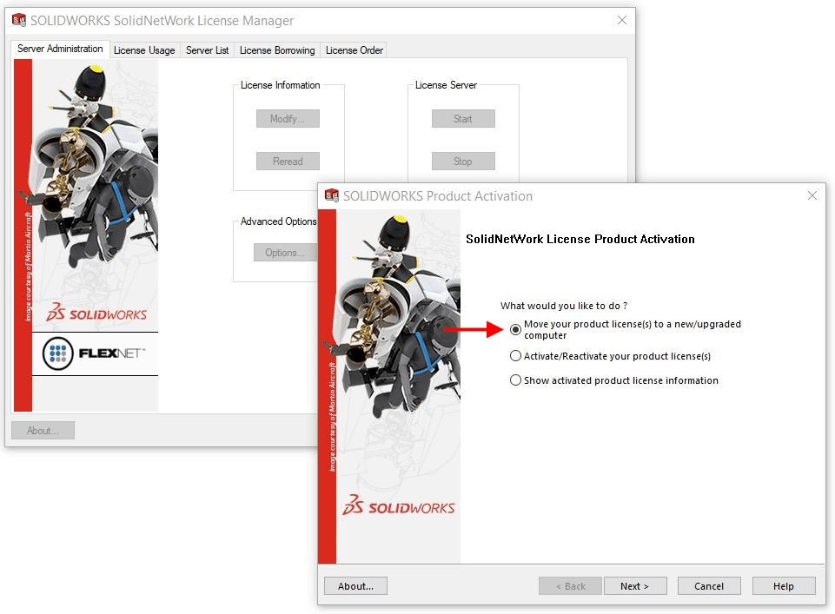This screenshot has width=835, height=614.
Task: Click About in License Manager window
Action: tap(43, 431)
